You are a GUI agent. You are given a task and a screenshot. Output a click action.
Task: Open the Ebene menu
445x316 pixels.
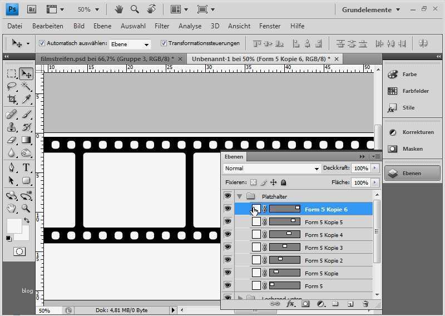(102, 26)
